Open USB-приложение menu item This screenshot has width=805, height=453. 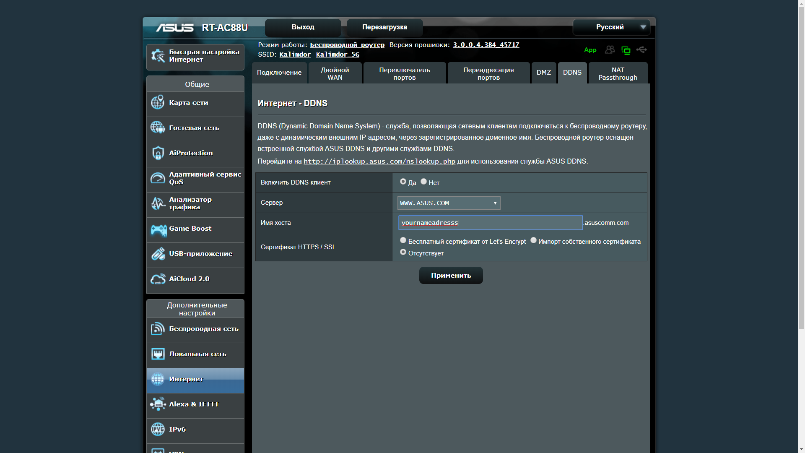[x=195, y=255]
